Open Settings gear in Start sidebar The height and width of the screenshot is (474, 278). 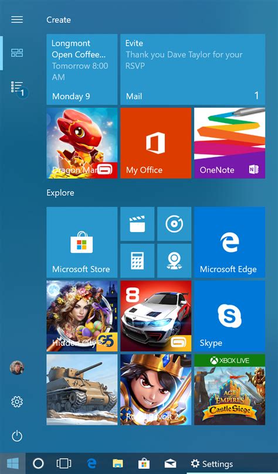point(17,402)
